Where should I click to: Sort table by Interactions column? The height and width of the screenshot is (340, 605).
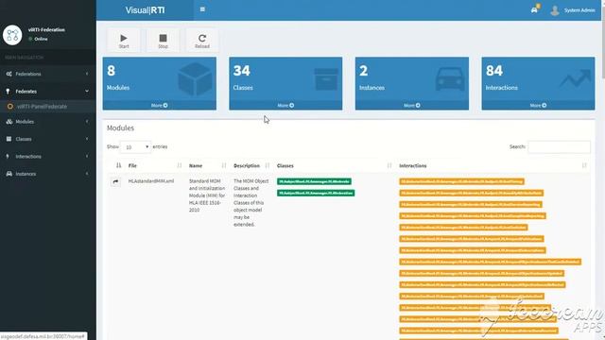click(493, 166)
